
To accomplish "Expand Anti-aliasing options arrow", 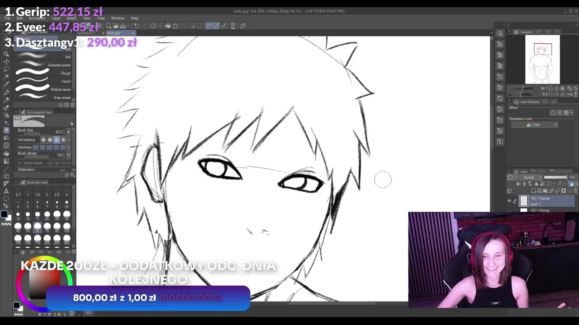I will 69,139.
